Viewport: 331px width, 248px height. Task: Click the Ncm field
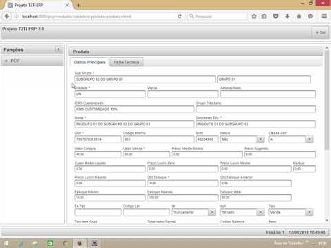(x=207, y=139)
